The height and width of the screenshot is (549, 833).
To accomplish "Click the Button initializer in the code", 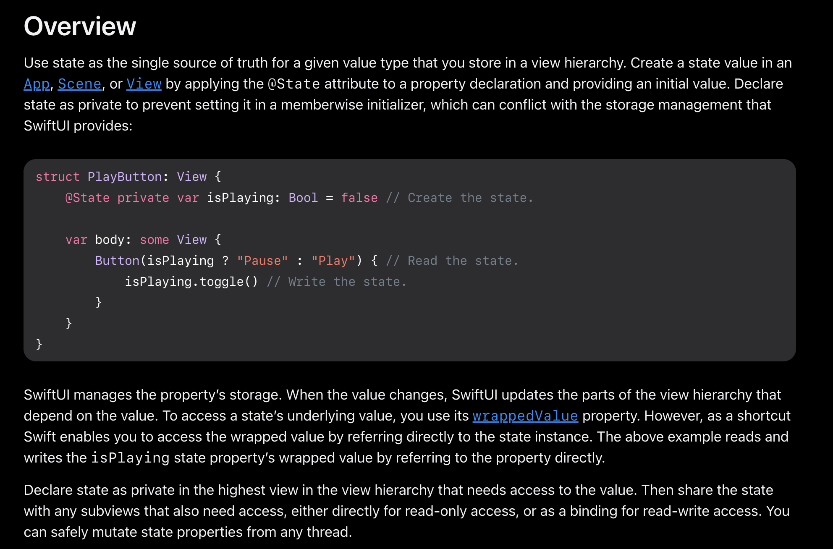I will [x=117, y=261].
